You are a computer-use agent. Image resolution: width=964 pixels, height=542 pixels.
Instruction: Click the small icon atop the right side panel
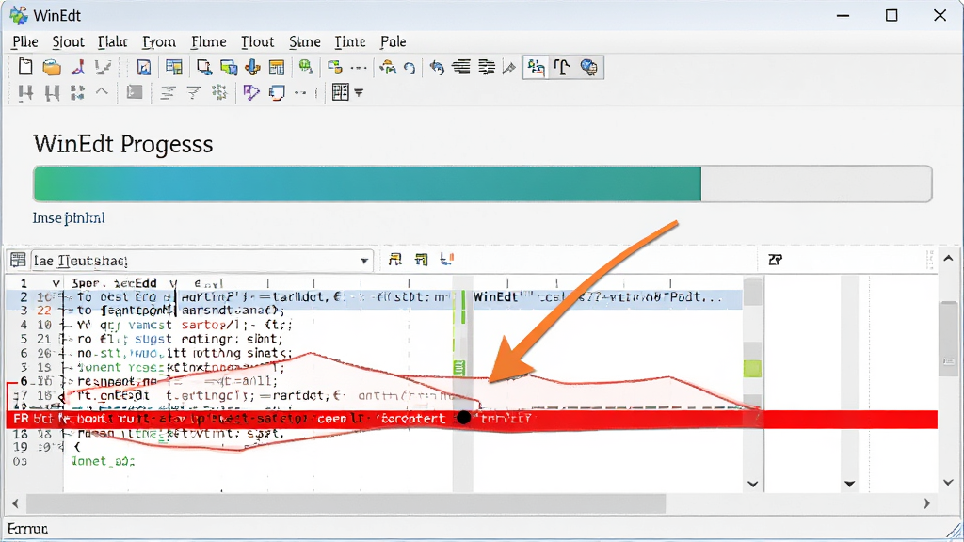[x=776, y=260]
